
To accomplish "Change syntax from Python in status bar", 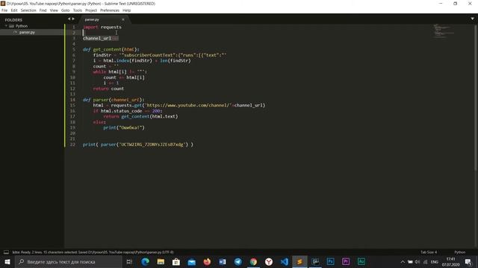I will point(460,252).
